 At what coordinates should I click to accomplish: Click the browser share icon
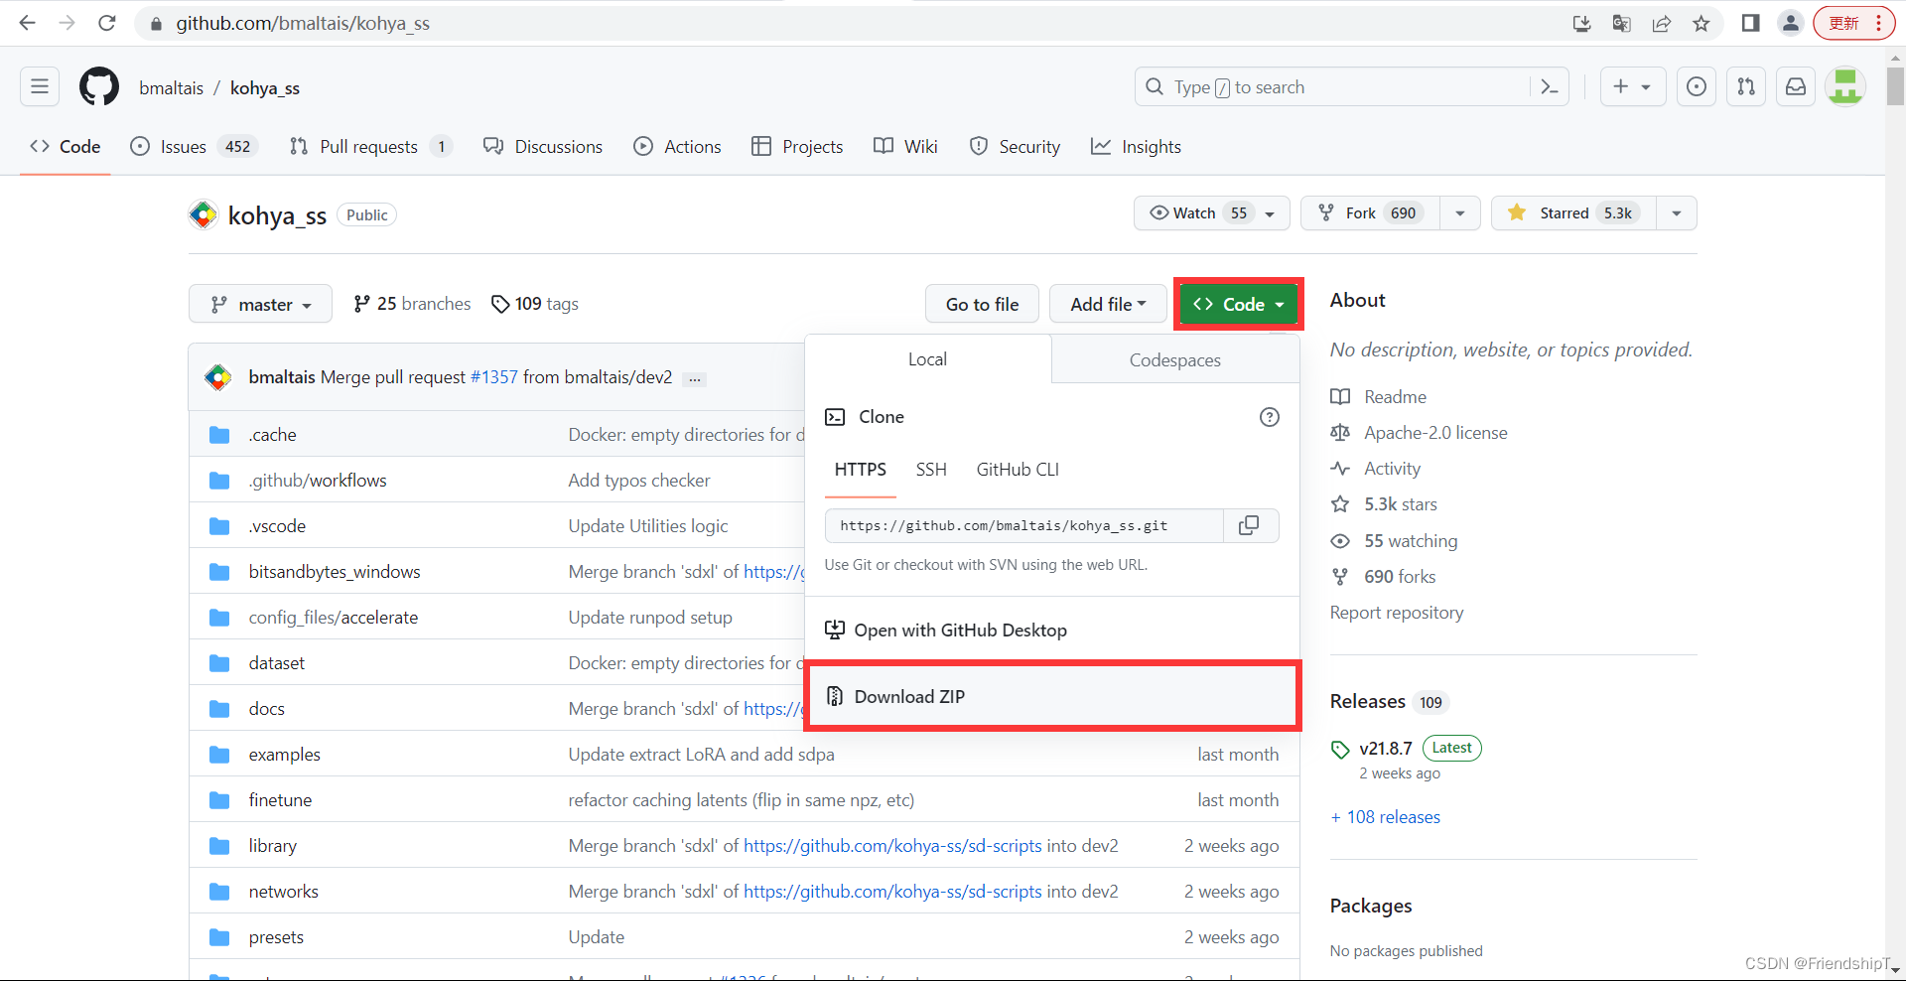(x=1662, y=23)
